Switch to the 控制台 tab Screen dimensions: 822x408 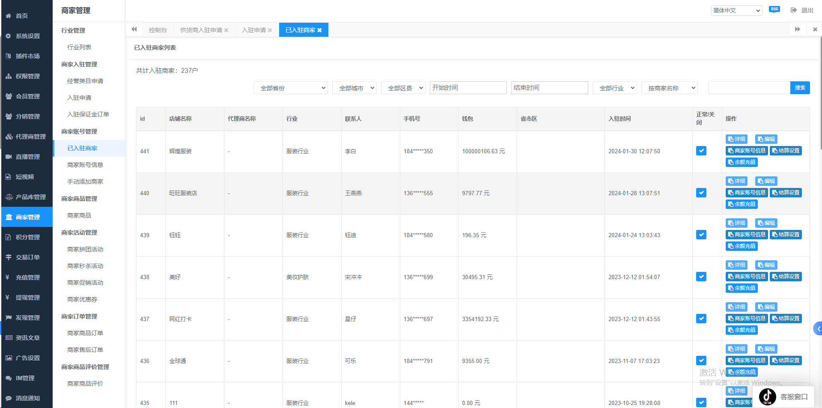158,30
